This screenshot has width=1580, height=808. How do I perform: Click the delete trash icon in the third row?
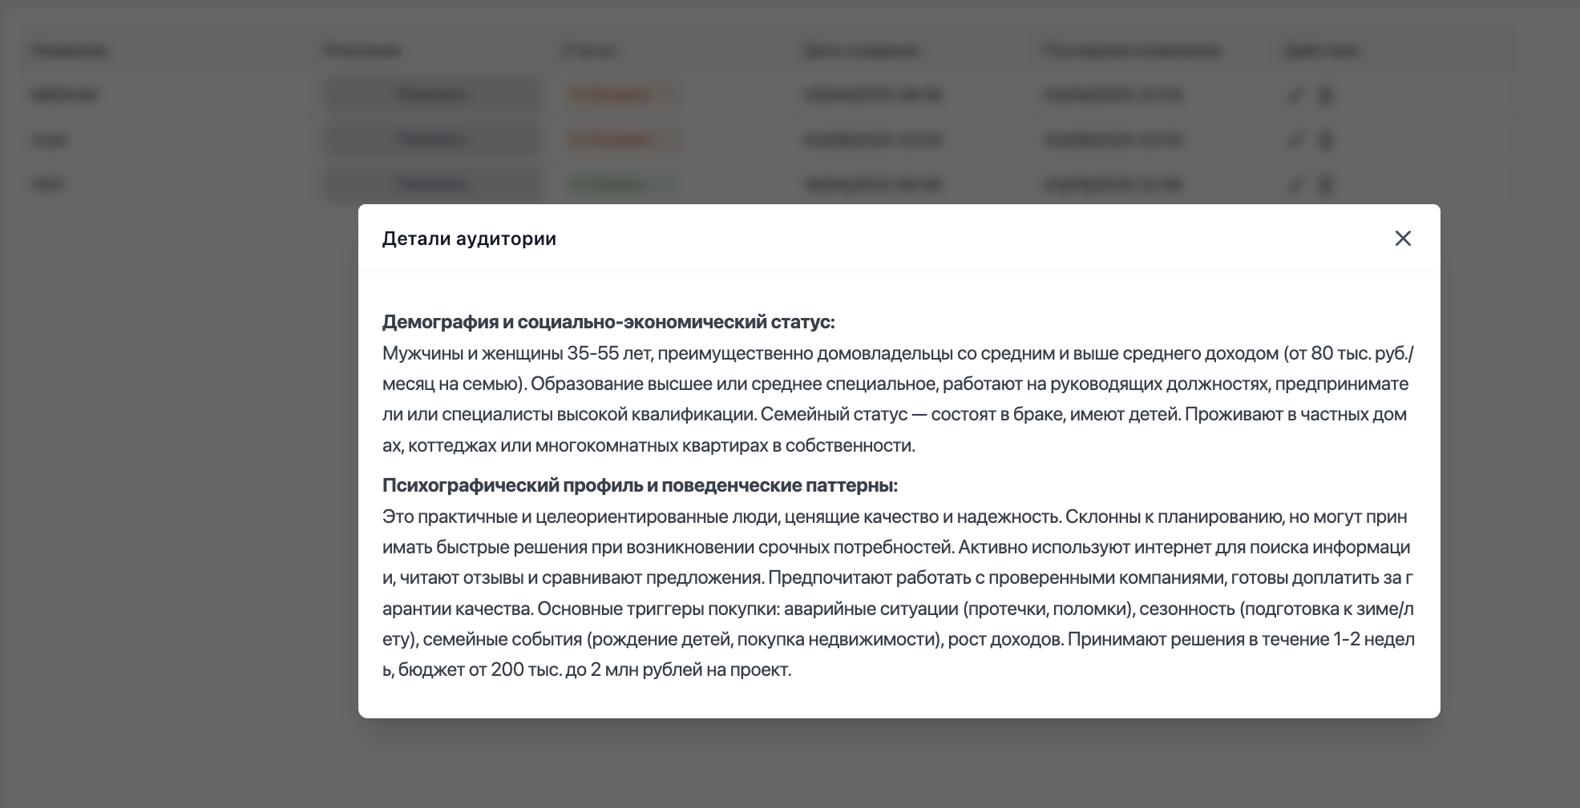tap(1326, 183)
